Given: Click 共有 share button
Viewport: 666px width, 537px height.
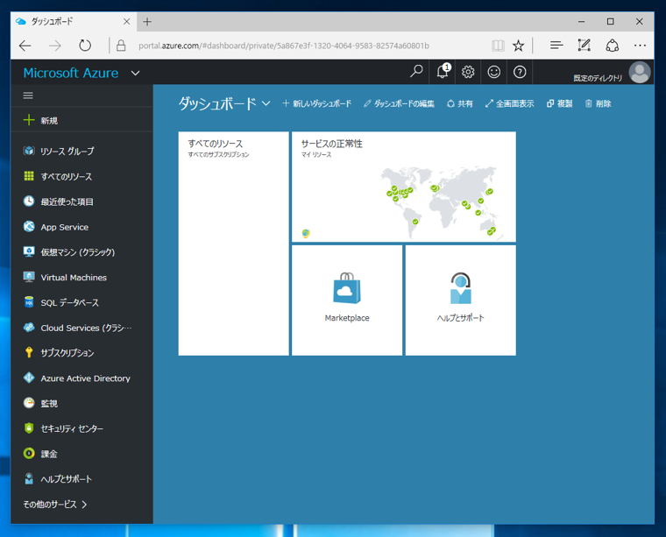Looking at the screenshot, I should [x=459, y=103].
